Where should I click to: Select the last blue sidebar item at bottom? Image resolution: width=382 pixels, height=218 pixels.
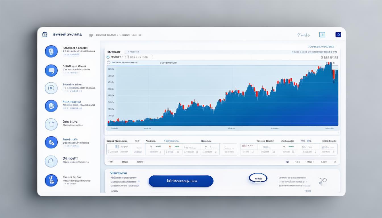click(x=51, y=180)
